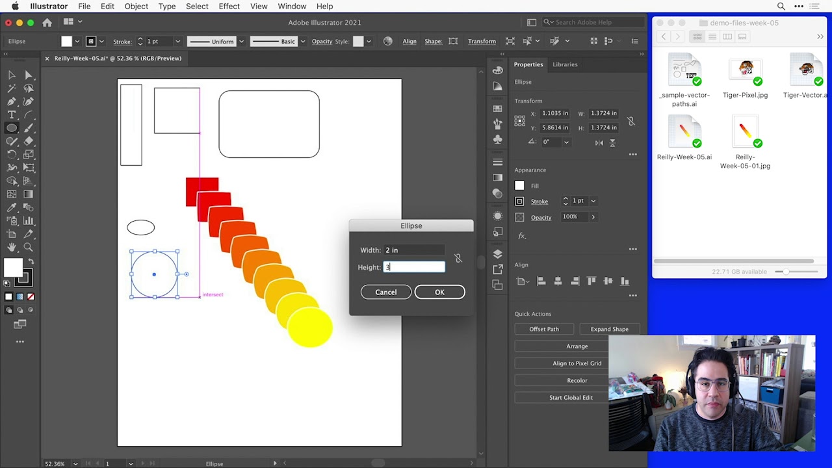Select the Gradient tool
Screen dimensions: 832x468
coord(29,194)
